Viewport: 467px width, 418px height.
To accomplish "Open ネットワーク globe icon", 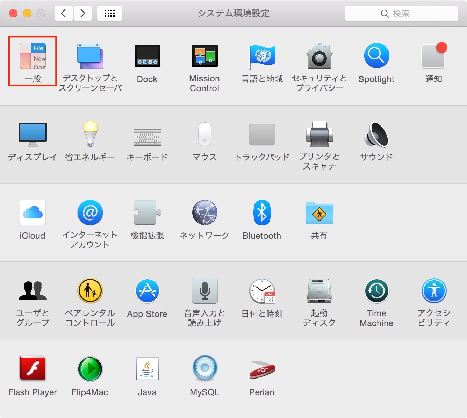I will [205, 212].
